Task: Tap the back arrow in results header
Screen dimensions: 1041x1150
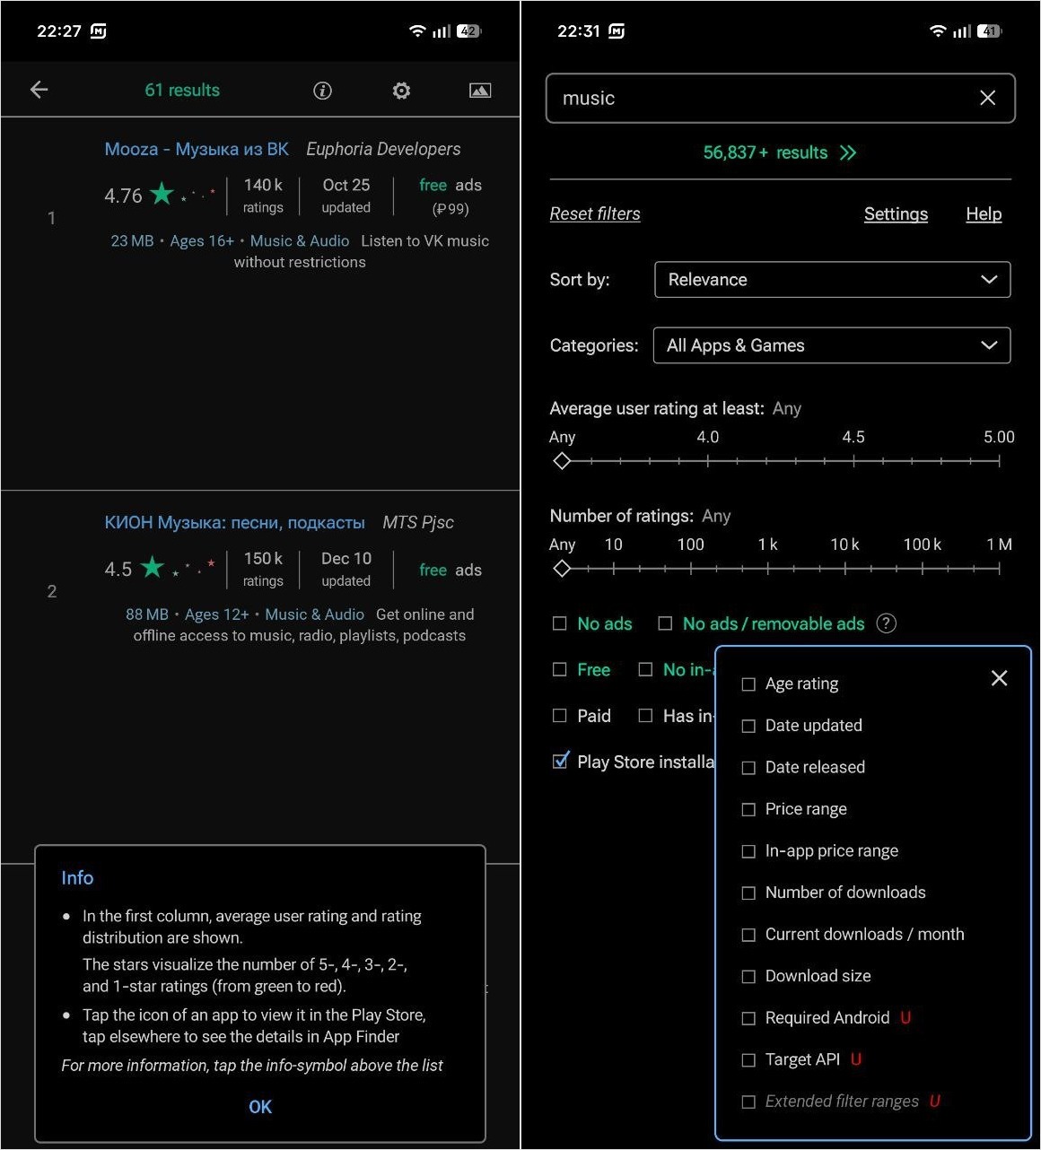Action: [x=39, y=90]
